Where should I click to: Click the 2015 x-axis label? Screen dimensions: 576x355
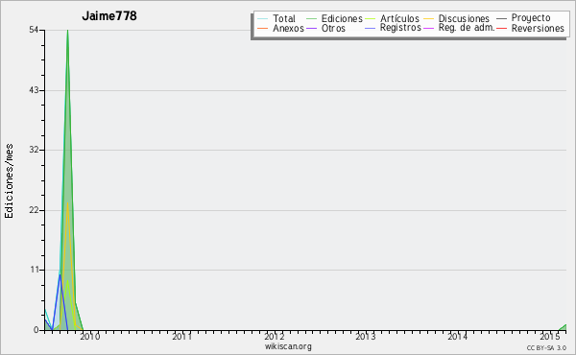click(549, 336)
